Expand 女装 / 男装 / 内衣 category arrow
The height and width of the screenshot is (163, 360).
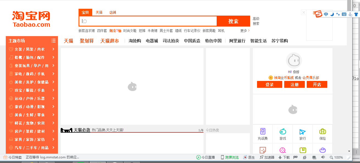[x=54, y=49]
